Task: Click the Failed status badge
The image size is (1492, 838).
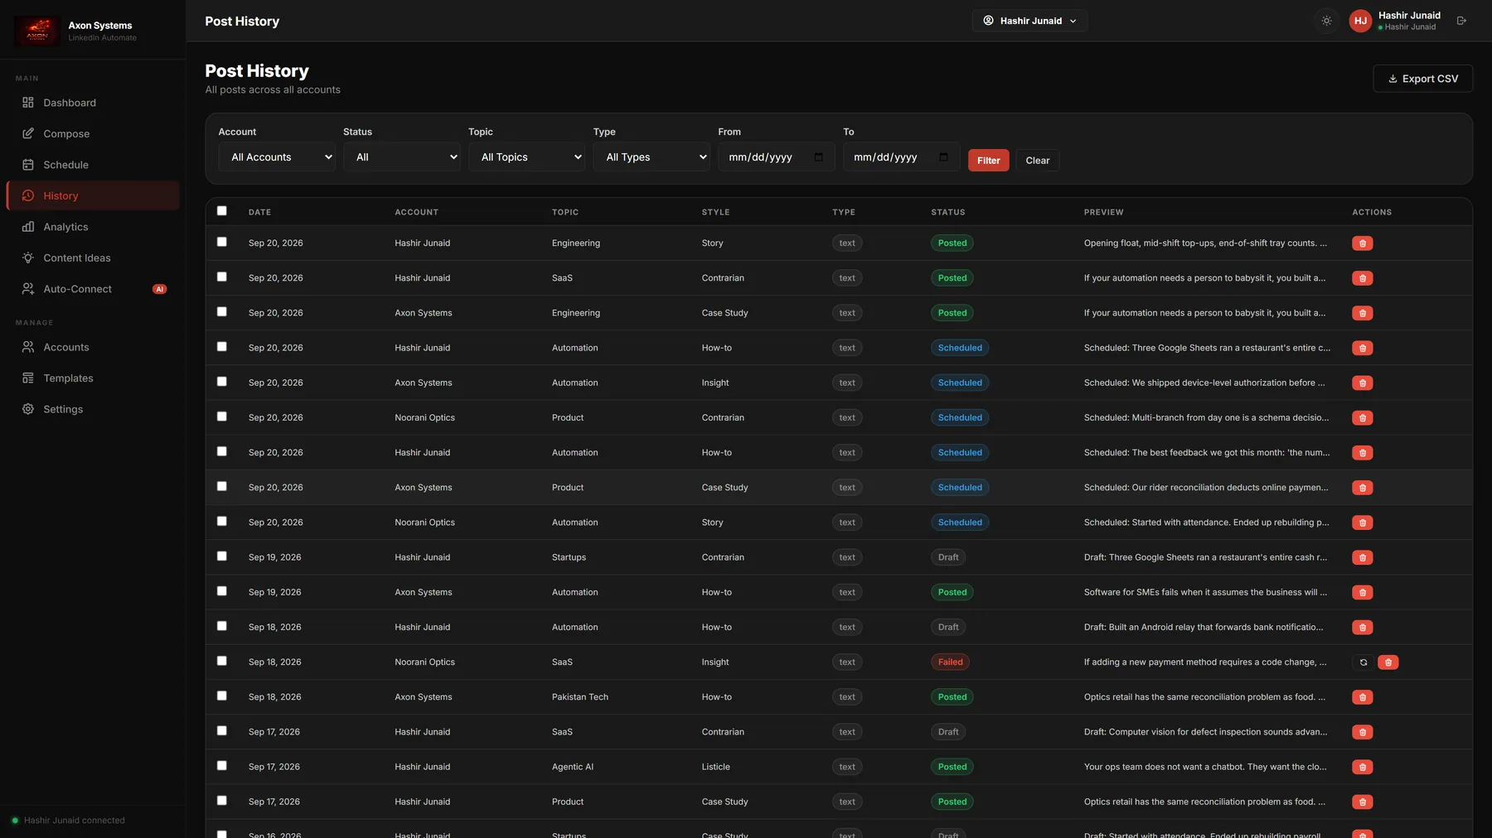Action: click(x=950, y=662)
